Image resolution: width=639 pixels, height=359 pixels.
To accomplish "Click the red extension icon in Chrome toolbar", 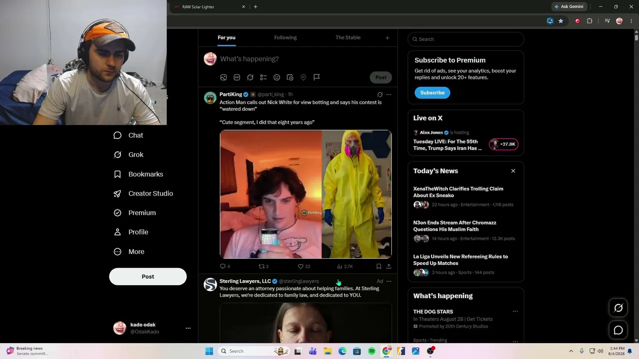I will point(578,21).
